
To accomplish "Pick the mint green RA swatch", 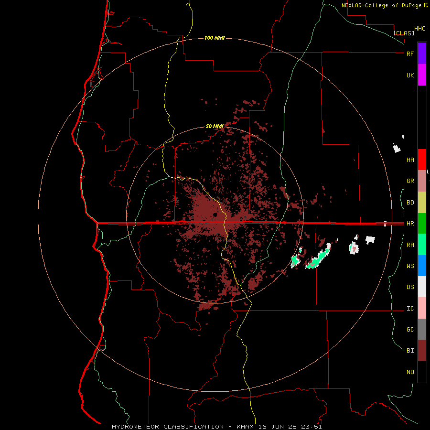I will [x=422, y=245].
